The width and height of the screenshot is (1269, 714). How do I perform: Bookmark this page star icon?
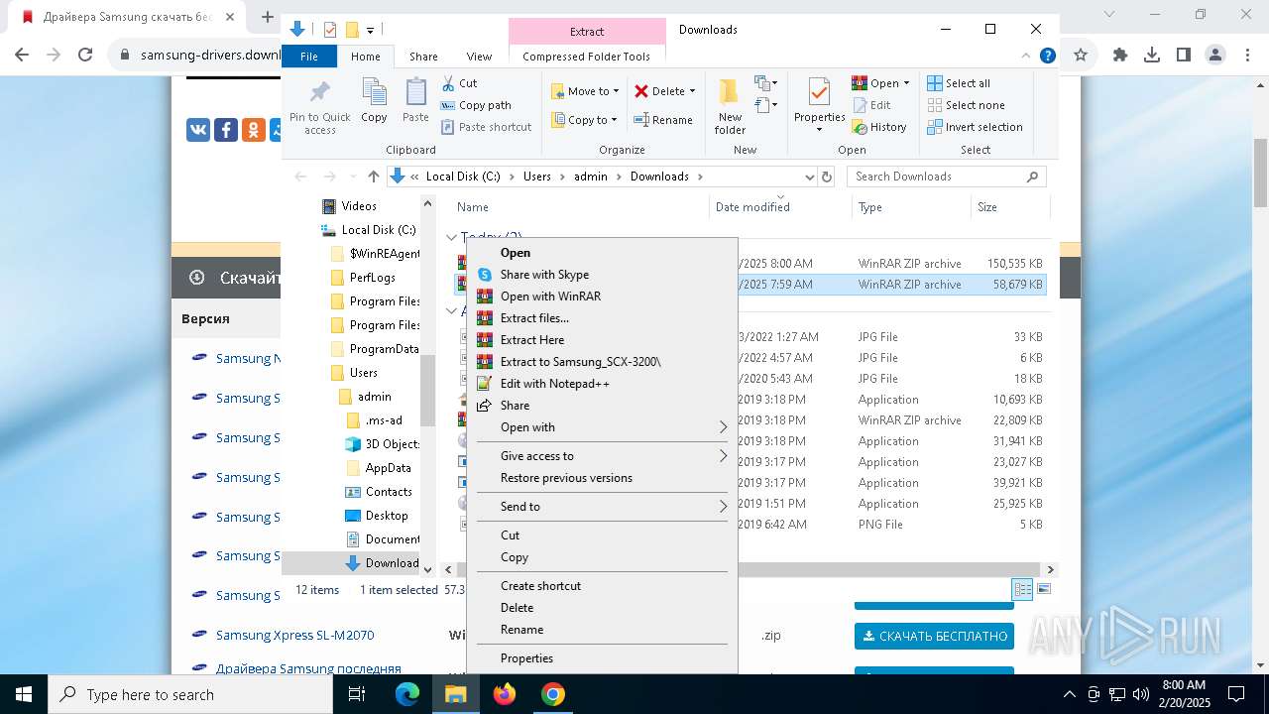pyautogui.click(x=1081, y=56)
